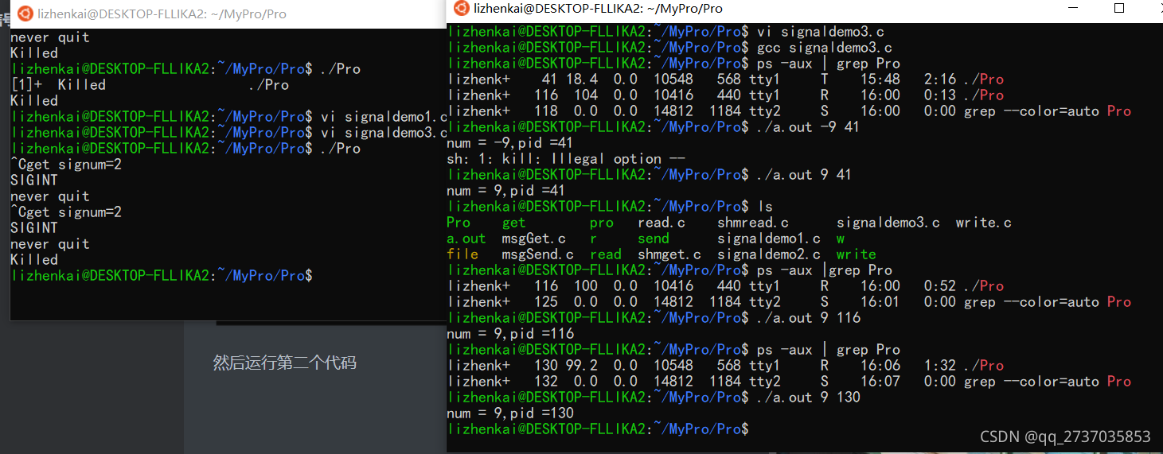Click "signaldemo2.c" in the ls listing
Viewport: 1163px width, 454px height.
pos(769,254)
